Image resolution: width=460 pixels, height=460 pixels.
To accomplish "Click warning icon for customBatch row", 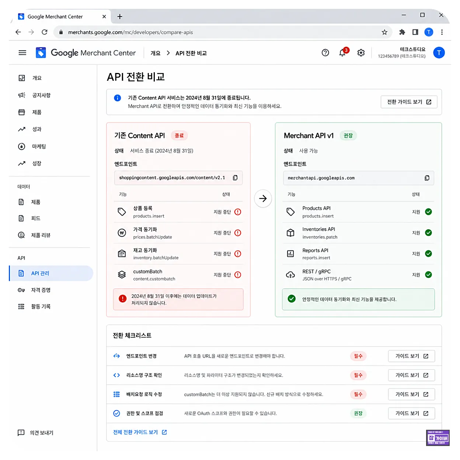I will coord(238,275).
